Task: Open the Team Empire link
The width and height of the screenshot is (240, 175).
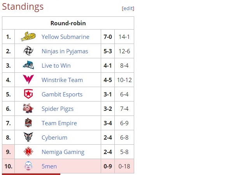Action: [59, 123]
